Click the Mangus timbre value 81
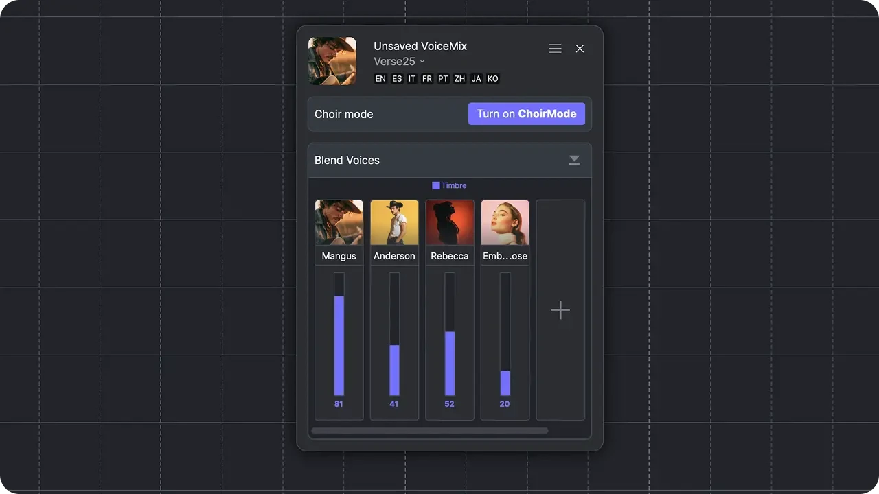The height and width of the screenshot is (494, 879). (339, 404)
